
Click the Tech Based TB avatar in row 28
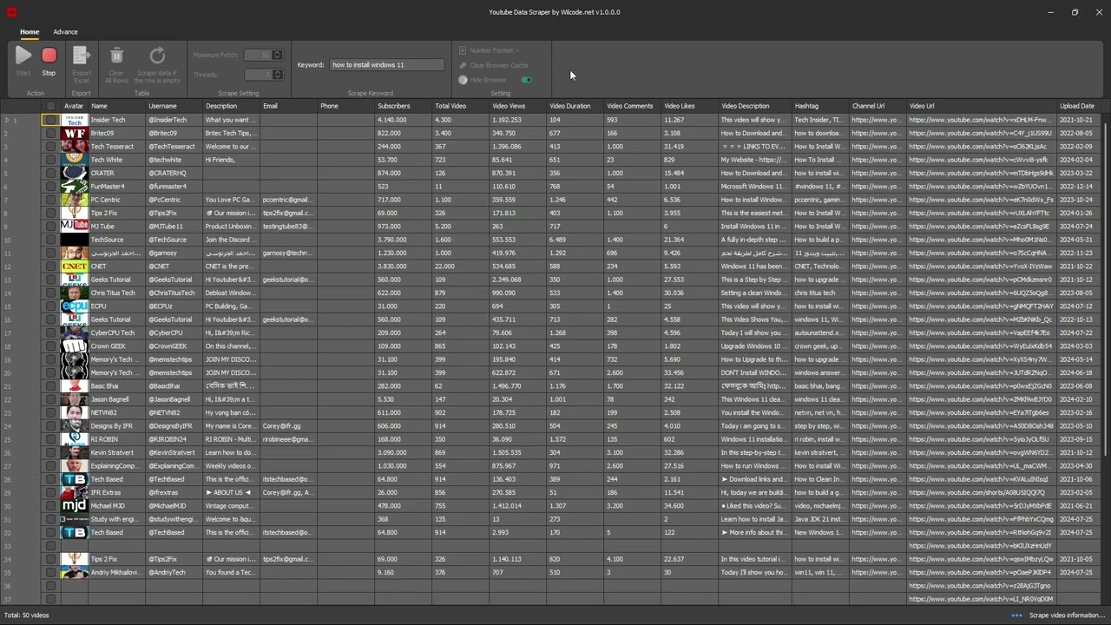point(74,479)
